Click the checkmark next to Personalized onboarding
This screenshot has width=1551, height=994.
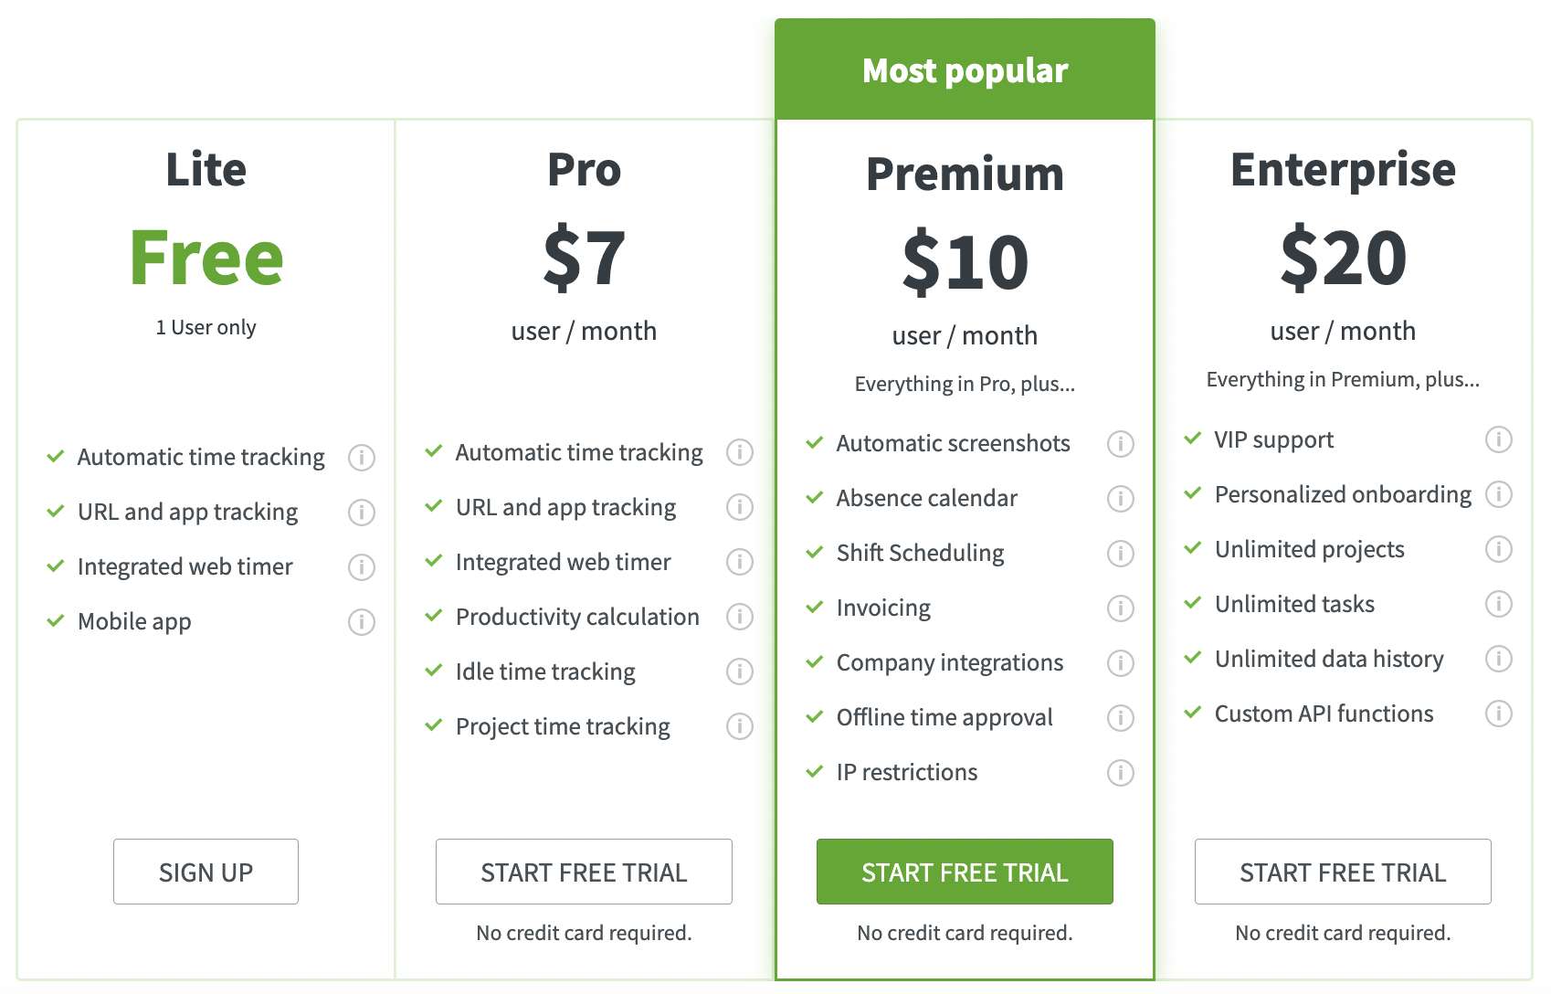[1193, 493]
